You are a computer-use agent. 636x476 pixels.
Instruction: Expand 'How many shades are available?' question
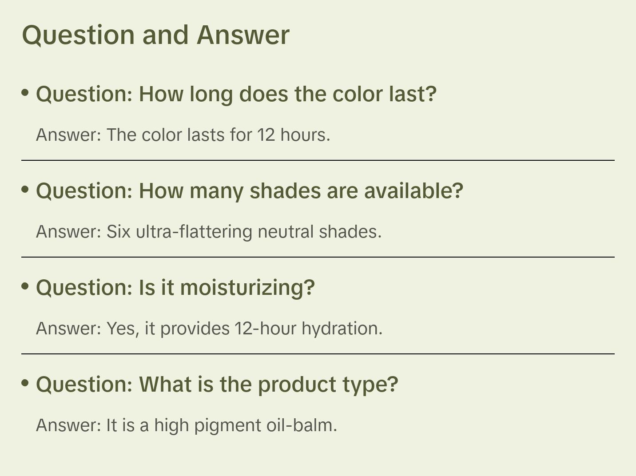coord(250,191)
